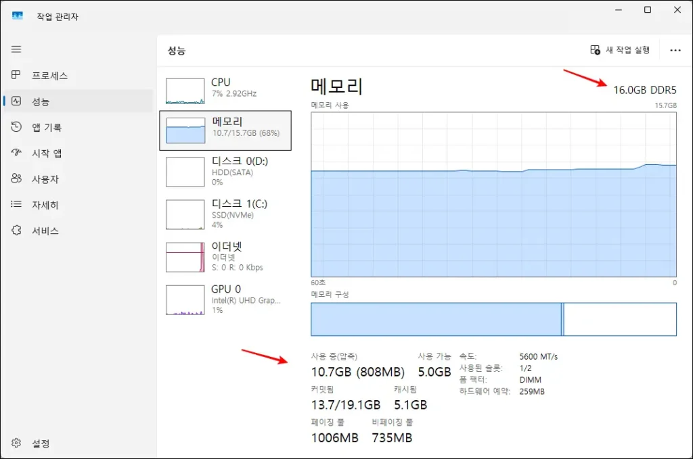Image resolution: width=693 pixels, height=459 pixels.
Task: Click the 사용된 슬롯: label
Action: (x=481, y=368)
